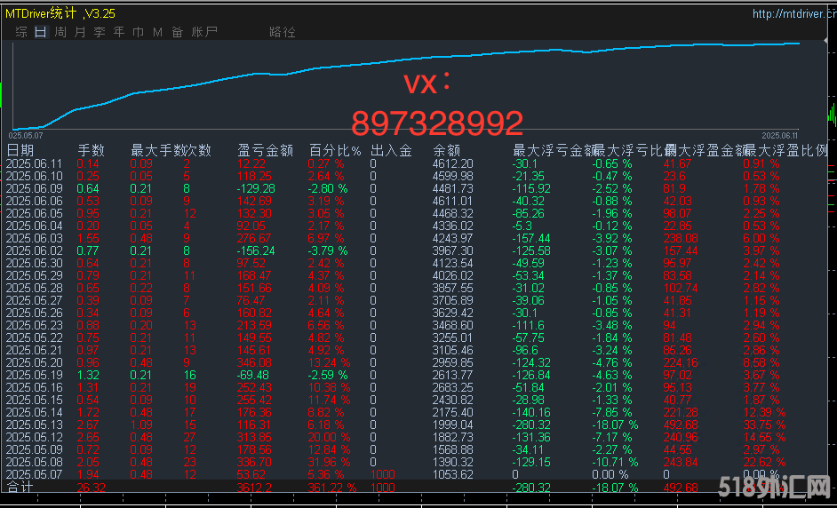Click the M tab
The image size is (837, 508).
point(157,32)
